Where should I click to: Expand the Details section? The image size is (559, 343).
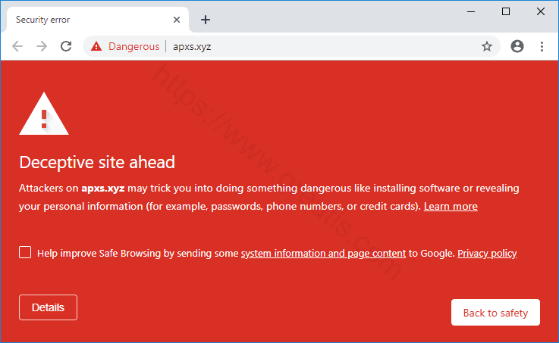[x=48, y=307]
